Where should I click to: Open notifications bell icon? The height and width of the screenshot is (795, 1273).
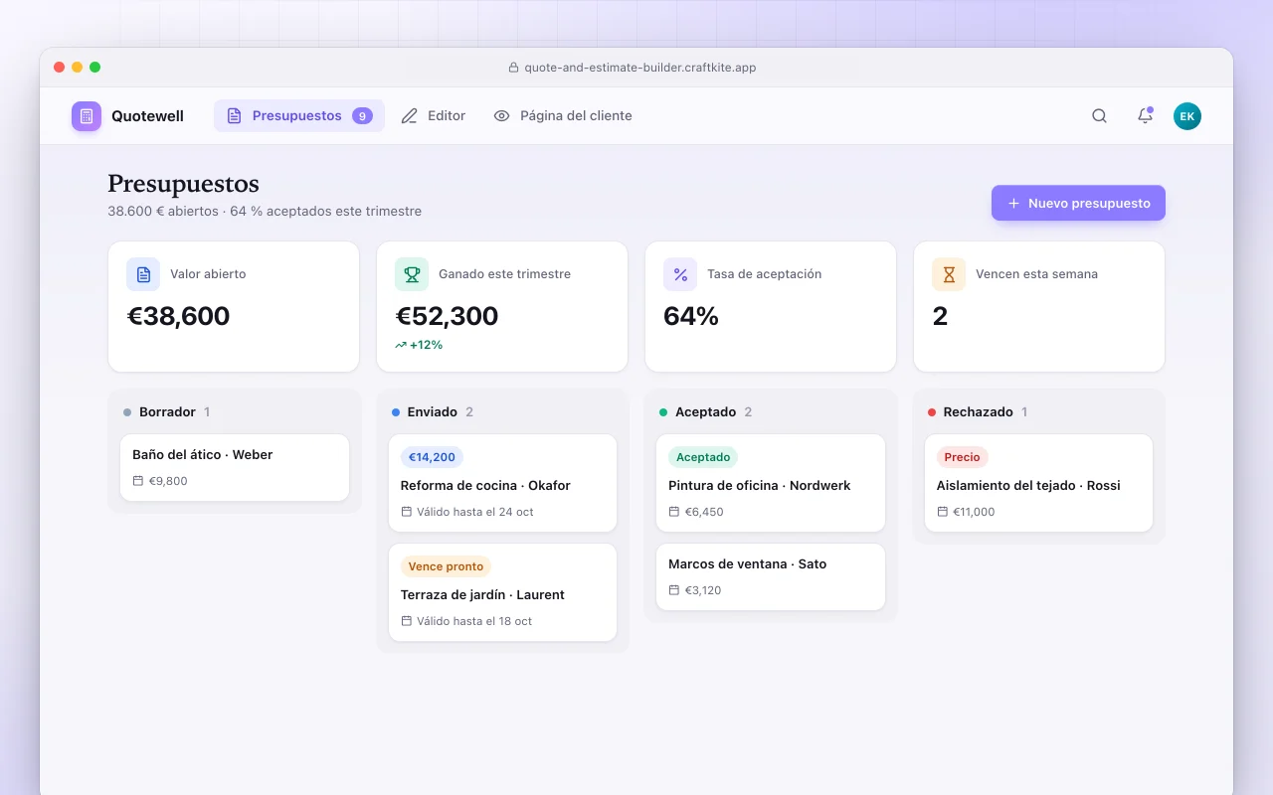click(x=1145, y=116)
